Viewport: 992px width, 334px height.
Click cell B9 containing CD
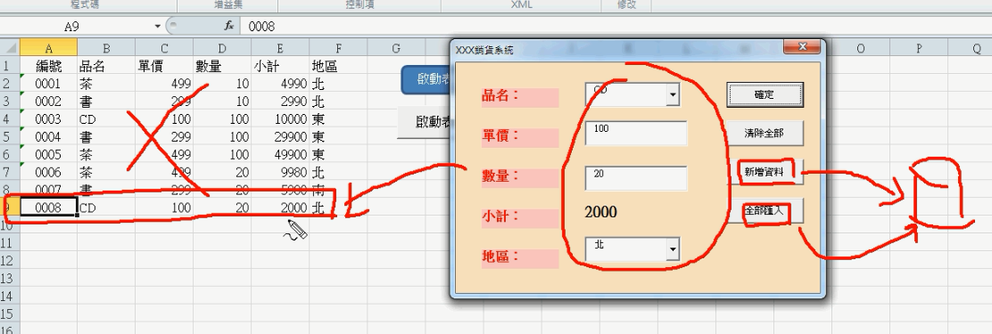click(x=106, y=208)
